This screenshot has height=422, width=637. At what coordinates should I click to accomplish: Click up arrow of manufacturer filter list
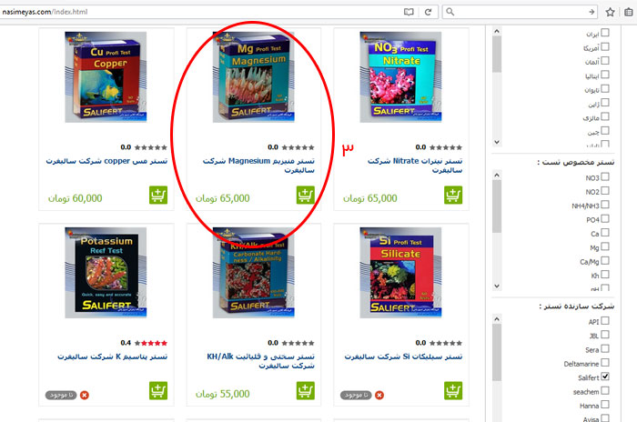pyautogui.click(x=497, y=319)
